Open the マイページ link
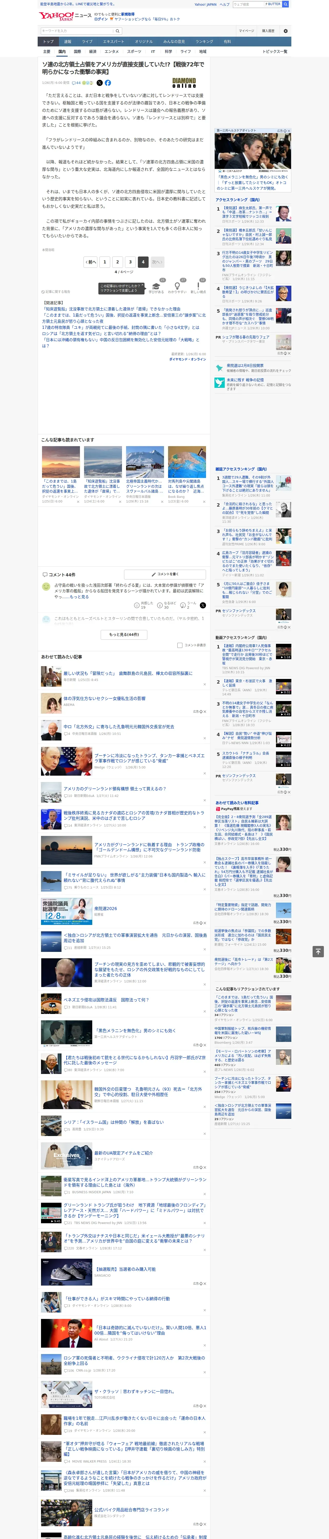This screenshot has height=1539, width=329. tap(246, 31)
